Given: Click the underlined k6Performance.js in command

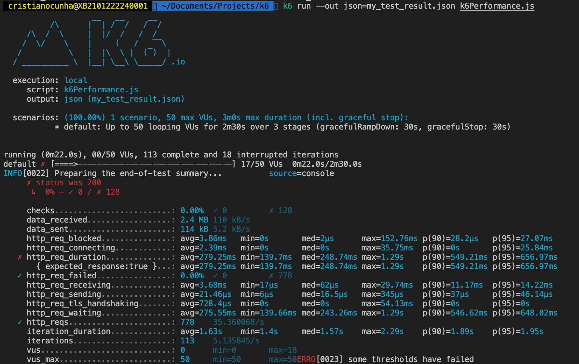Looking at the screenshot, I should pyautogui.click(x=497, y=6).
